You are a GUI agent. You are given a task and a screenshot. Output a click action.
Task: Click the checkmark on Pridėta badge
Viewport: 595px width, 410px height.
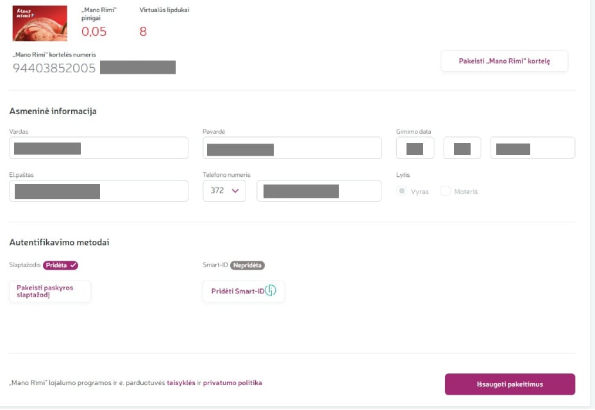(x=74, y=265)
